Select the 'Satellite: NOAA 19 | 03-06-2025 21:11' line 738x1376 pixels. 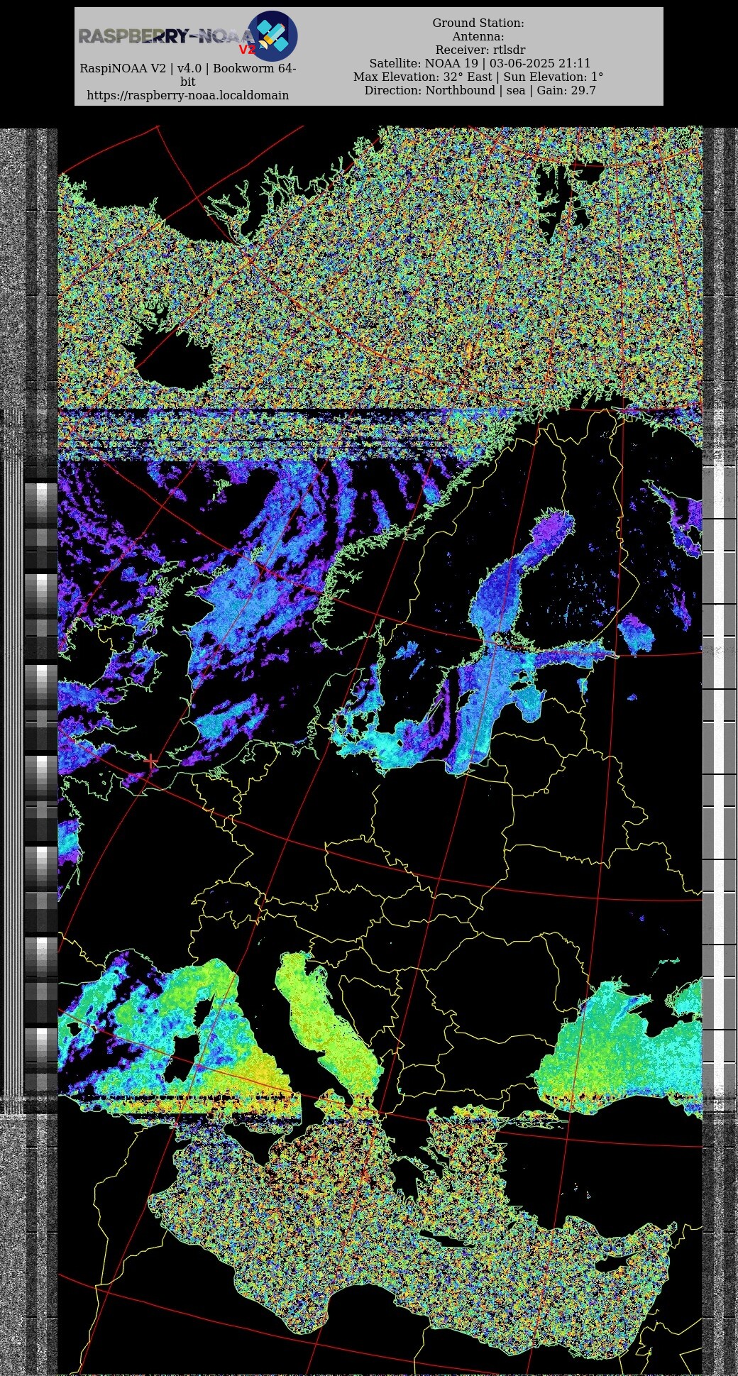(480, 63)
